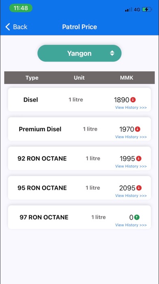Click green up arrow beside 97 RON price

point(137,217)
